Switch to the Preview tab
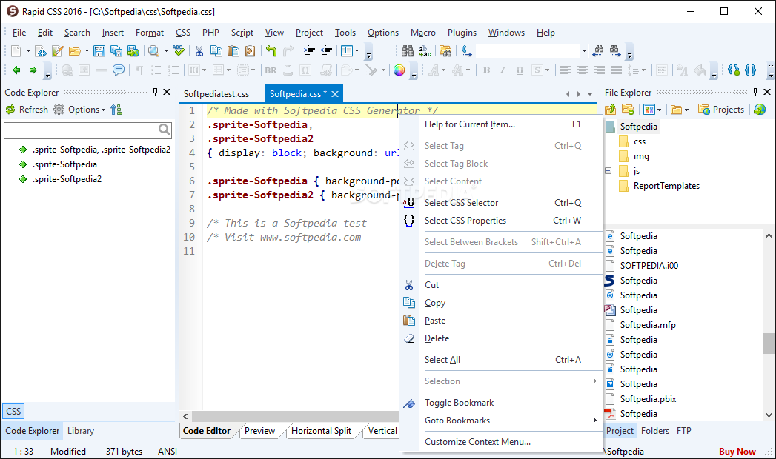The width and height of the screenshot is (776, 459). [x=260, y=431]
